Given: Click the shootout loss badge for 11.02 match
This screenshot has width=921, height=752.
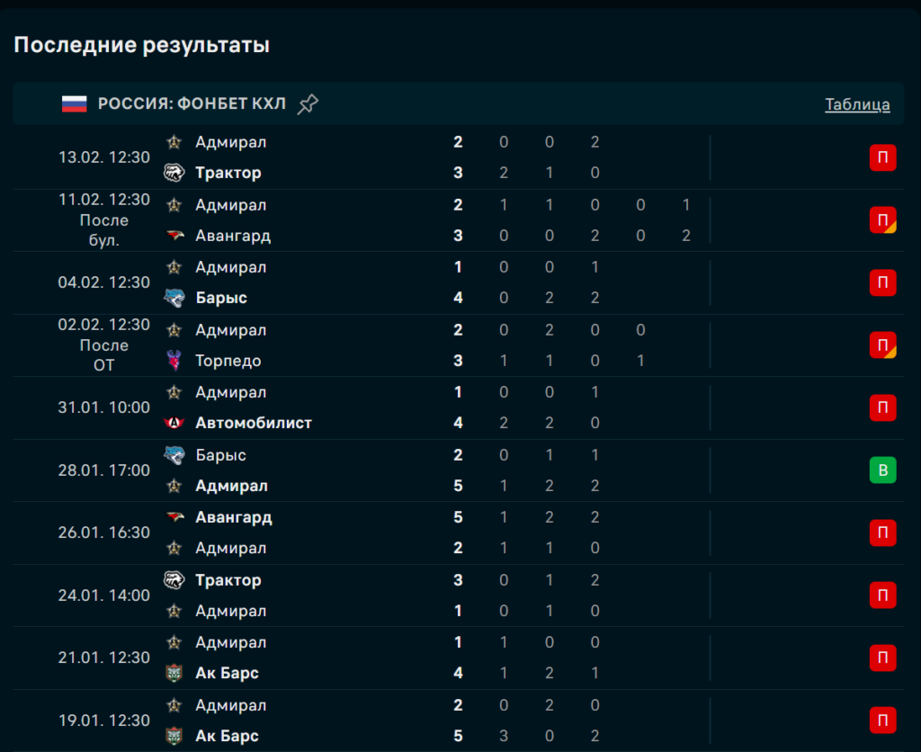Looking at the screenshot, I should [882, 220].
